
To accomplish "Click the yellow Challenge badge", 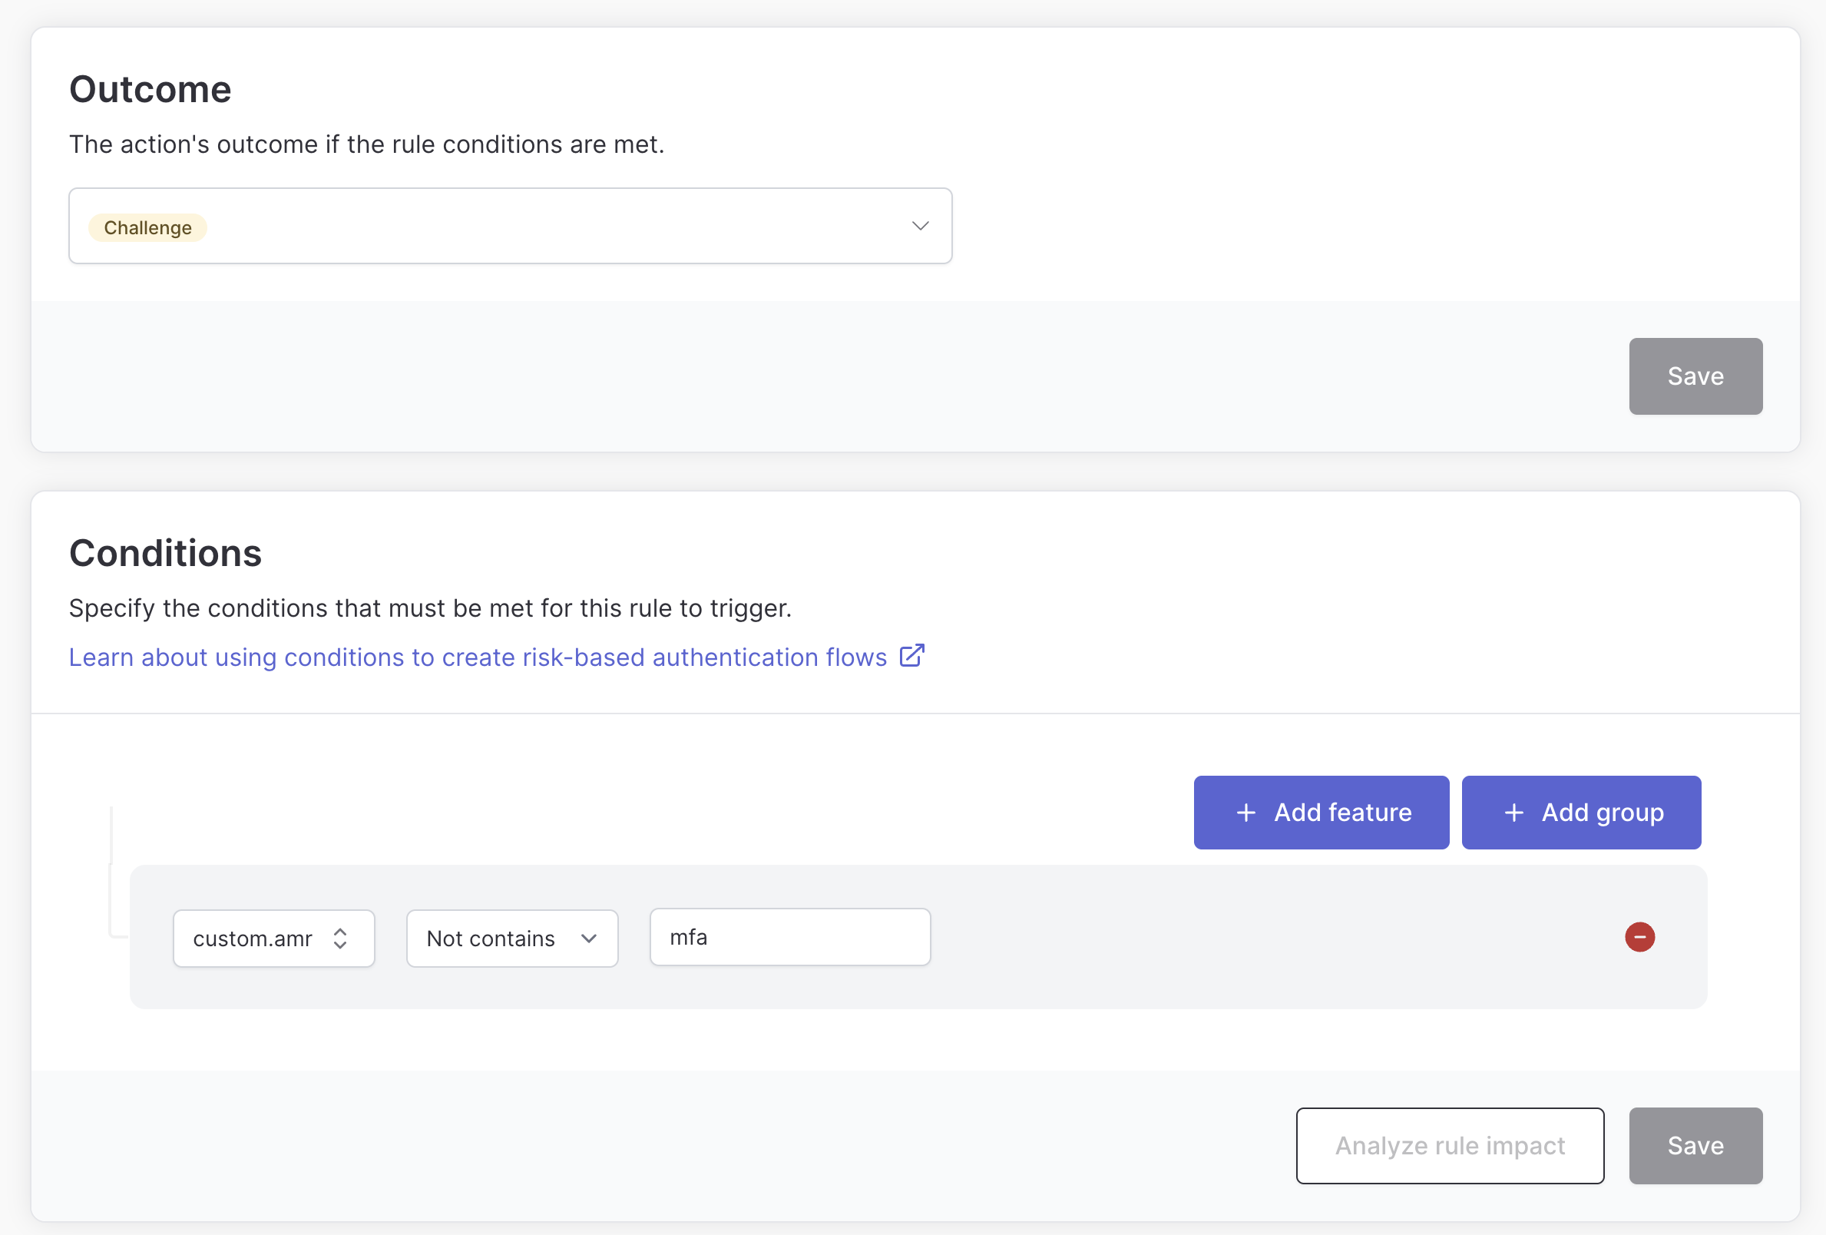I will (147, 227).
